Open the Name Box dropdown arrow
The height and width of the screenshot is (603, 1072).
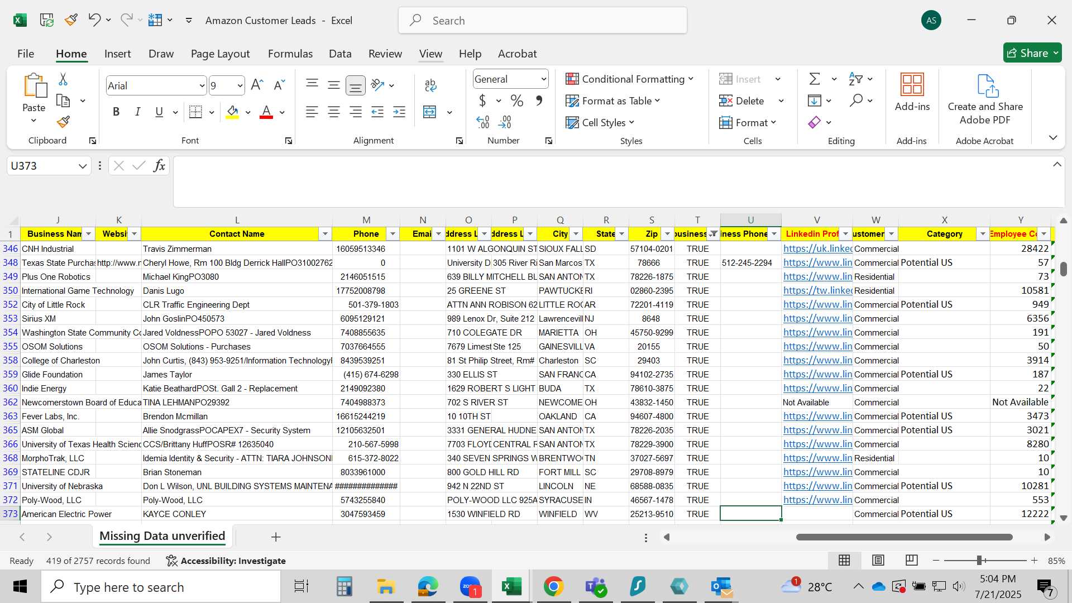tap(83, 166)
